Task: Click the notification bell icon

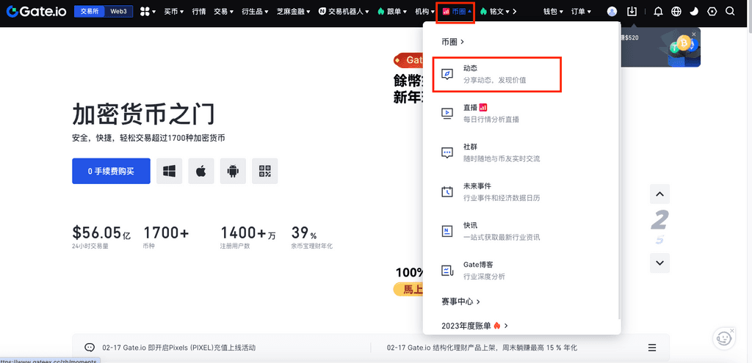Action: point(658,12)
